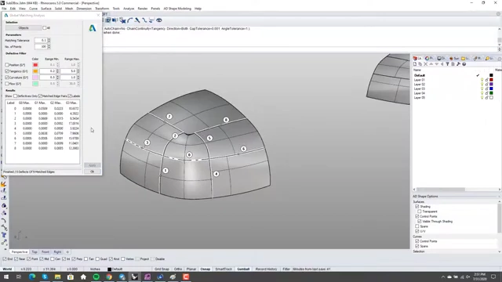Enable the Flow (G3) defect filter

click(x=7, y=84)
